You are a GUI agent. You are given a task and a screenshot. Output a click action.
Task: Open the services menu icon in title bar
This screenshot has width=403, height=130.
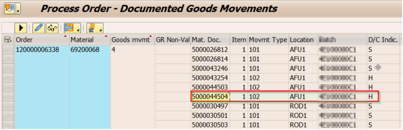click(x=12, y=8)
